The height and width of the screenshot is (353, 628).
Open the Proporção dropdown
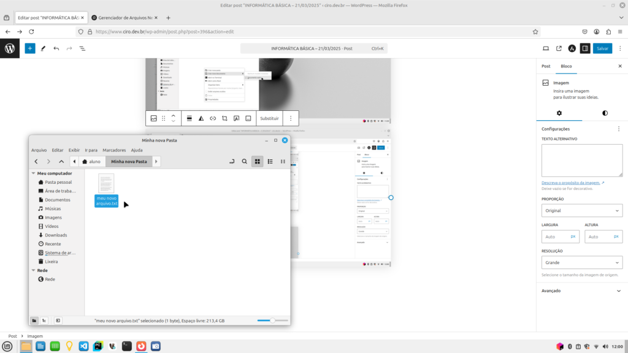(581, 211)
